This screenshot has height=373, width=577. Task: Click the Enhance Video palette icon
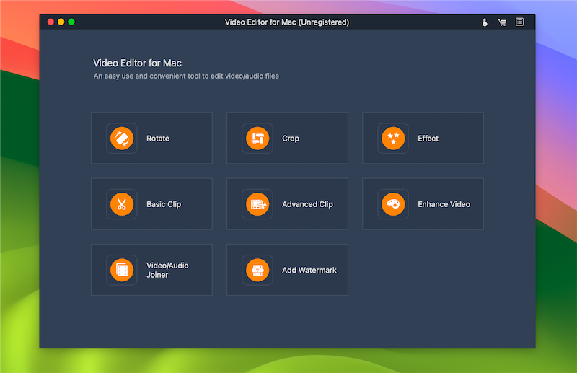pos(393,204)
